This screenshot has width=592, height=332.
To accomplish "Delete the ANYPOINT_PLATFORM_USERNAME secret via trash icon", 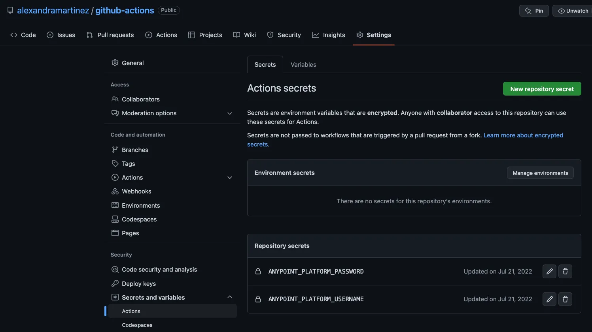I will [565, 299].
